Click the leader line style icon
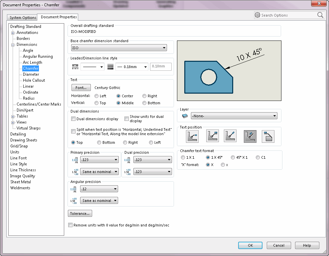This screenshot has height=256, width=329. point(75,67)
